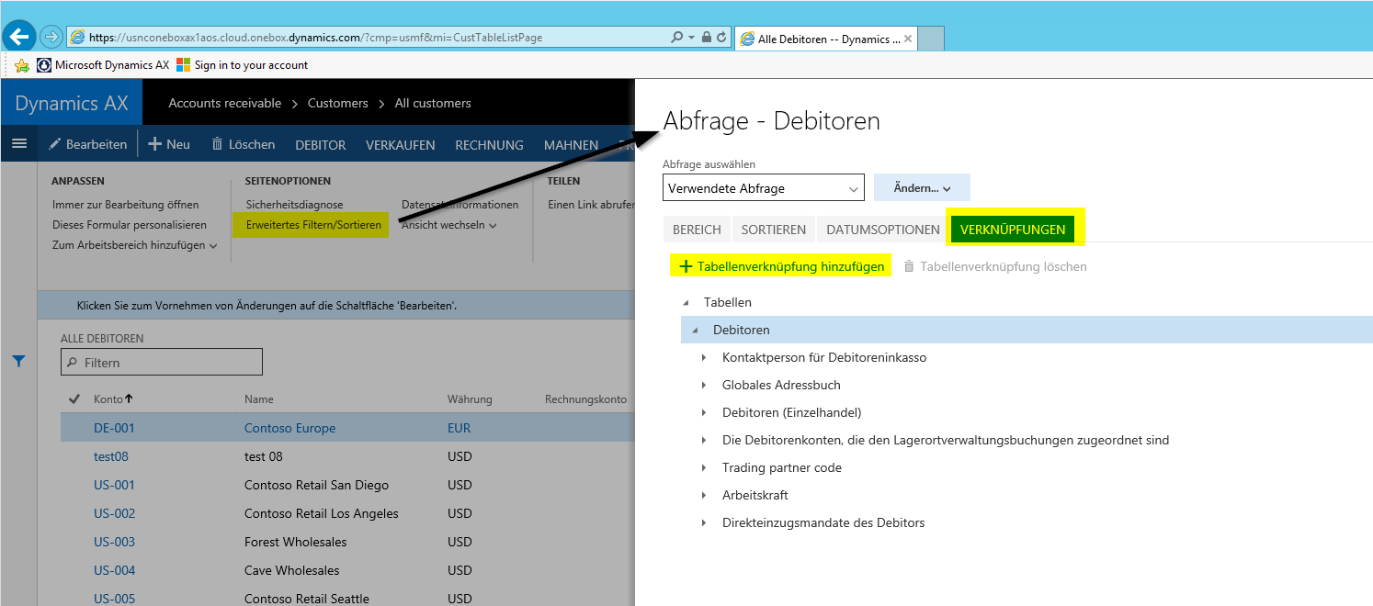Toggle the select-all checkmark column header
This screenshot has height=606, width=1373.
[74, 399]
